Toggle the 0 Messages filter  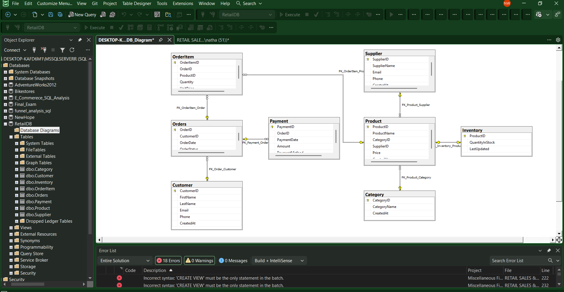233,260
